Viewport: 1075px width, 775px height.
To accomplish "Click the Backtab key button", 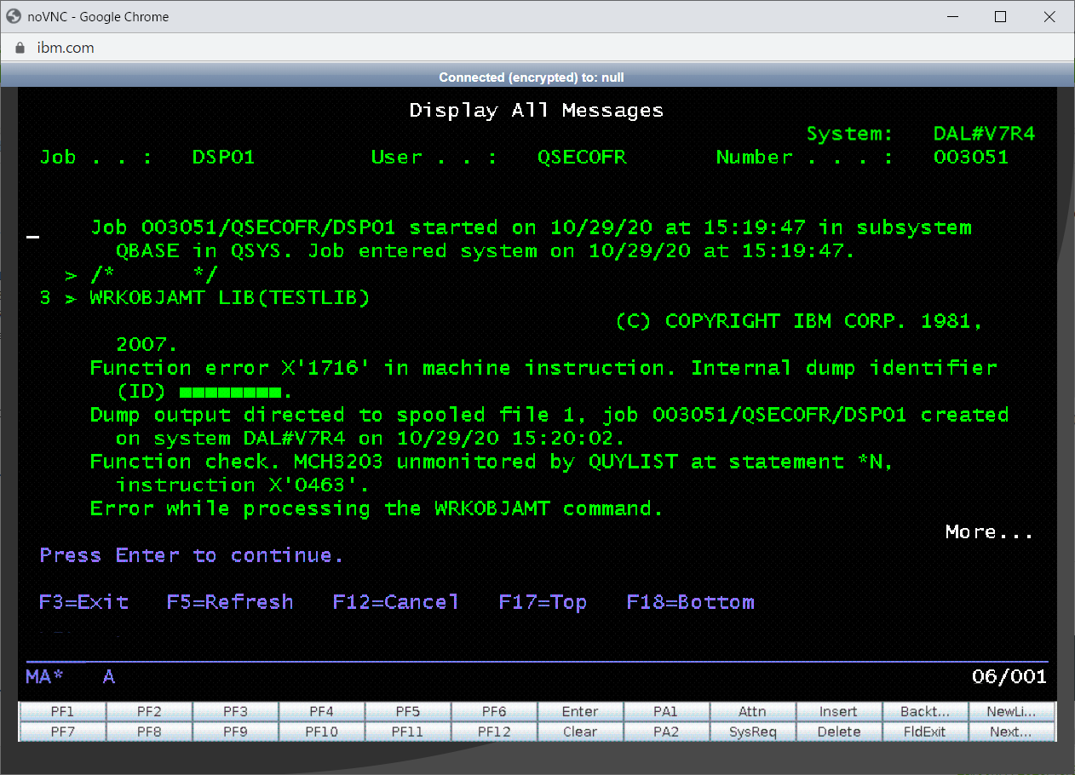I will [x=925, y=711].
